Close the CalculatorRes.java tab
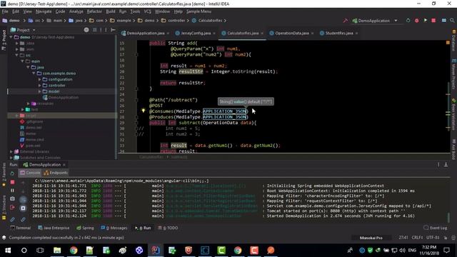The width and height of the screenshot is (457, 257). tap(262, 34)
